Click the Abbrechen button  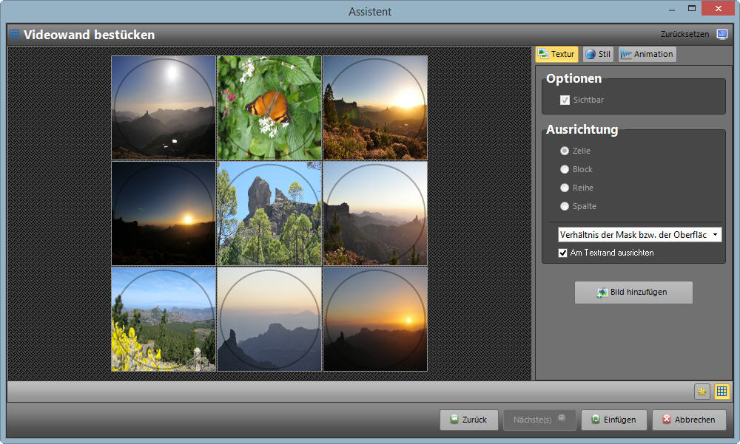coord(689,420)
